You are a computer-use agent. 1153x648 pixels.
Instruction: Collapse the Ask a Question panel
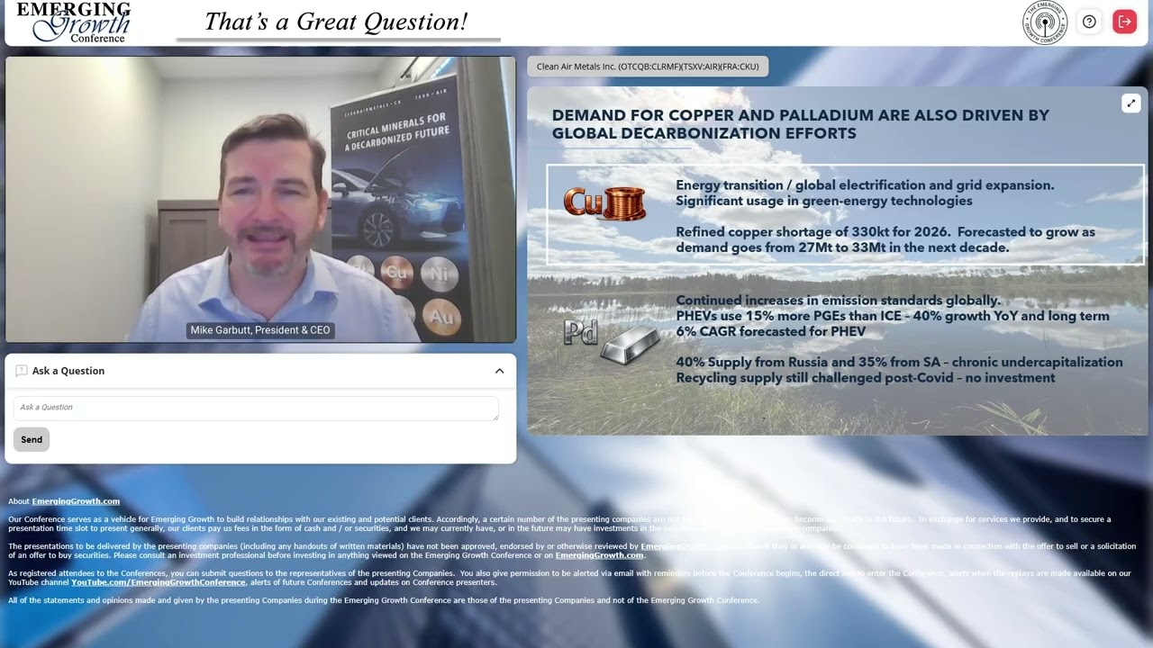[499, 371]
